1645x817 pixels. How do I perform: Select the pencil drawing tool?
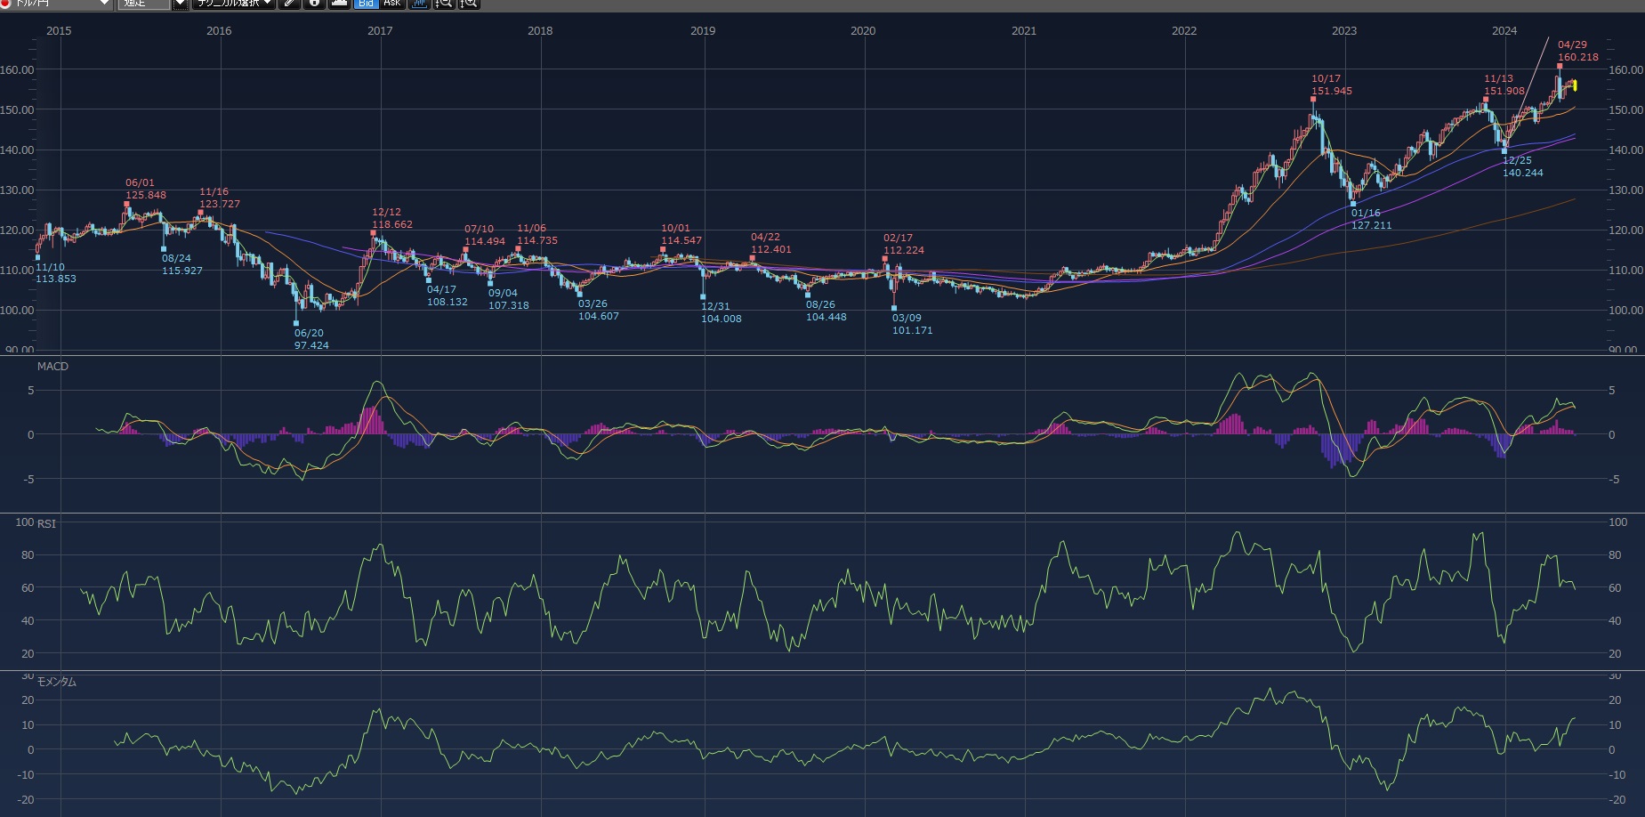point(289,4)
